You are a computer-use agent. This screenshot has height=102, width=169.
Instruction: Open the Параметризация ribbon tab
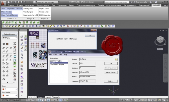(x=43, y=5)
